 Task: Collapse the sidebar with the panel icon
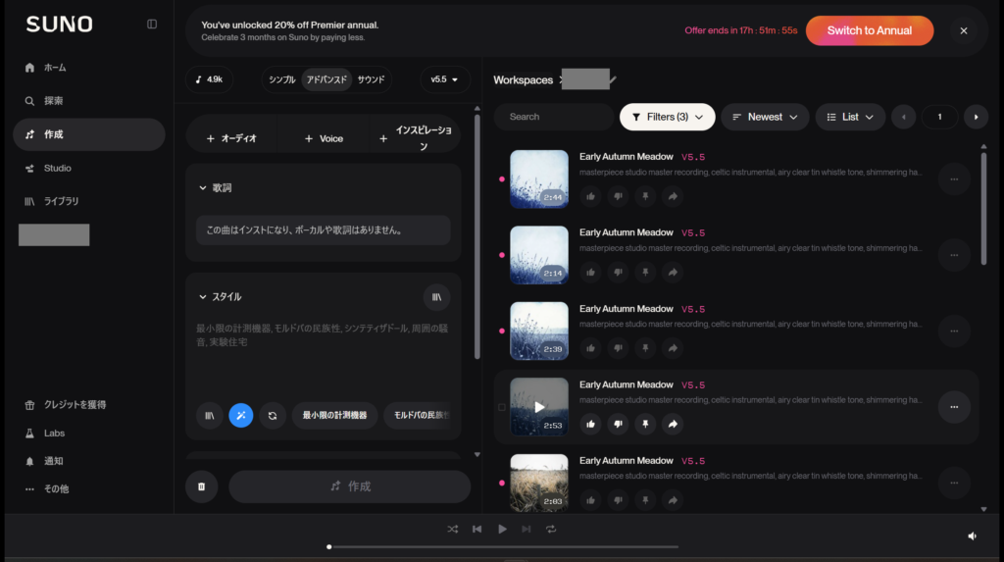[x=152, y=25]
